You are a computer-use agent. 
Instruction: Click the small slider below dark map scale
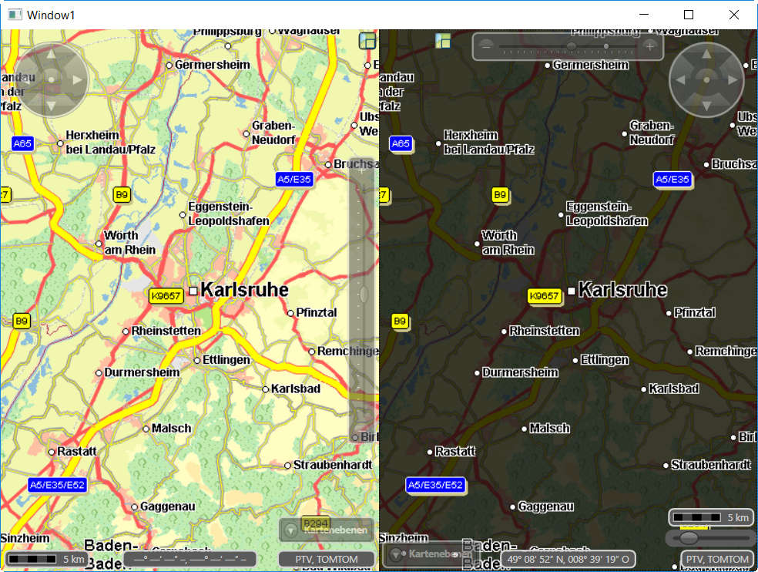689,537
